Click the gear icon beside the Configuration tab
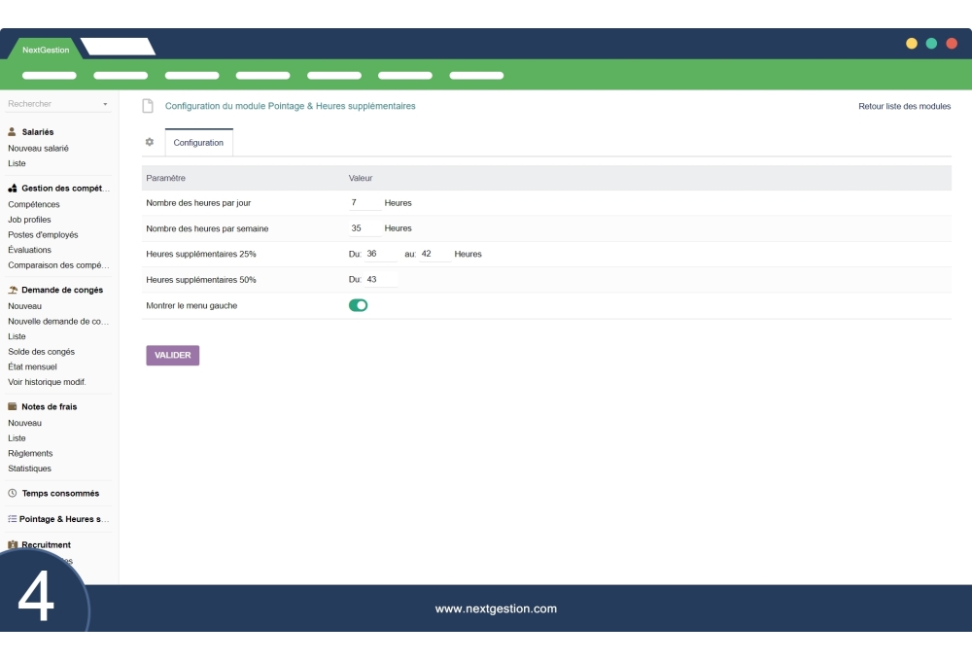The height and width of the screenshot is (660, 972). point(150,142)
